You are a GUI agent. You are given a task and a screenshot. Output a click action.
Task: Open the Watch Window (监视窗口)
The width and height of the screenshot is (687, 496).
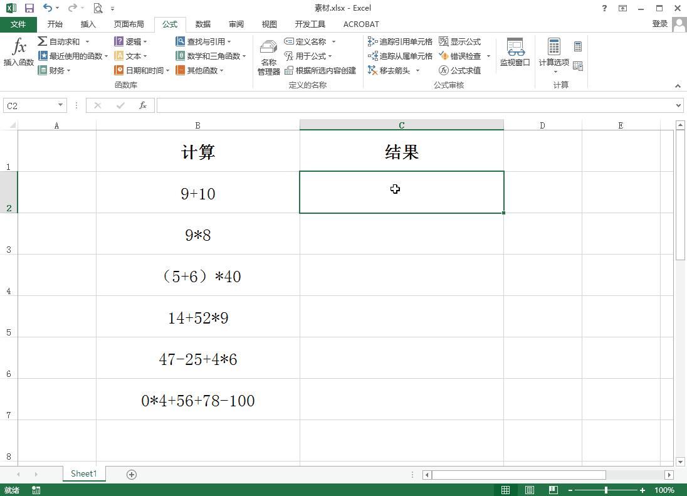click(515, 51)
